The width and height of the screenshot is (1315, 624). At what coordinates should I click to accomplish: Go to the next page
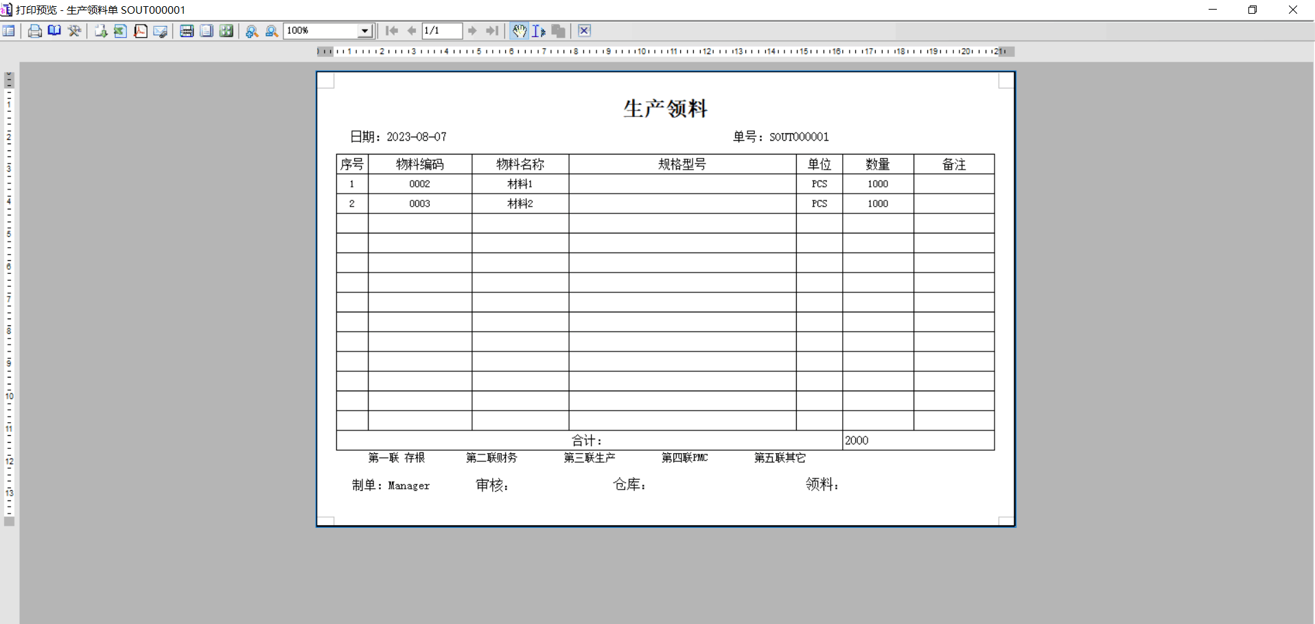[x=472, y=31]
